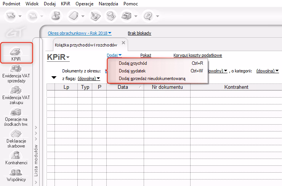The image size is (282, 186).
Task: Open Wspólnicy module
Action: (16, 175)
